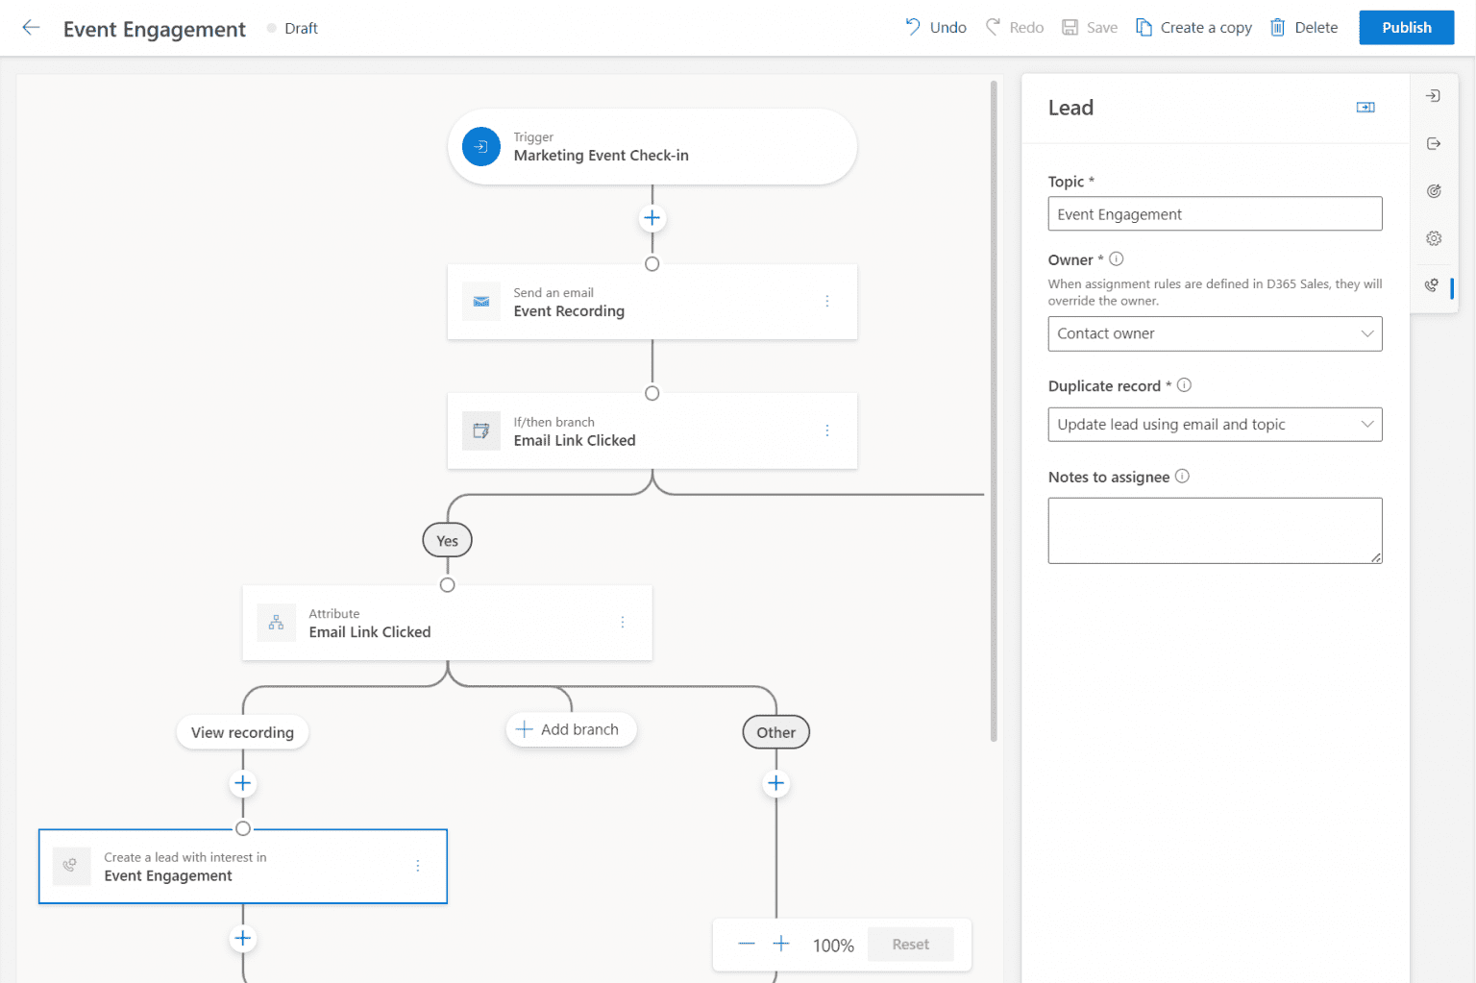1476x983 pixels.
Task: Switch to the Draft status label
Action: pyautogui.click(x=301, y=28)
